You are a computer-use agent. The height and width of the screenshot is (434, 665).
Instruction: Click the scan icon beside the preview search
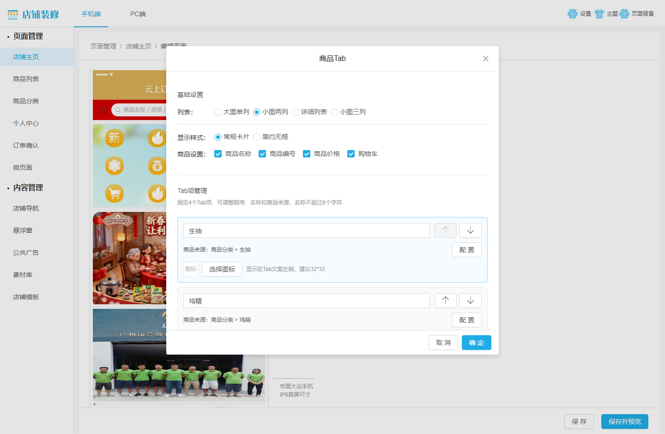(103, 109)
